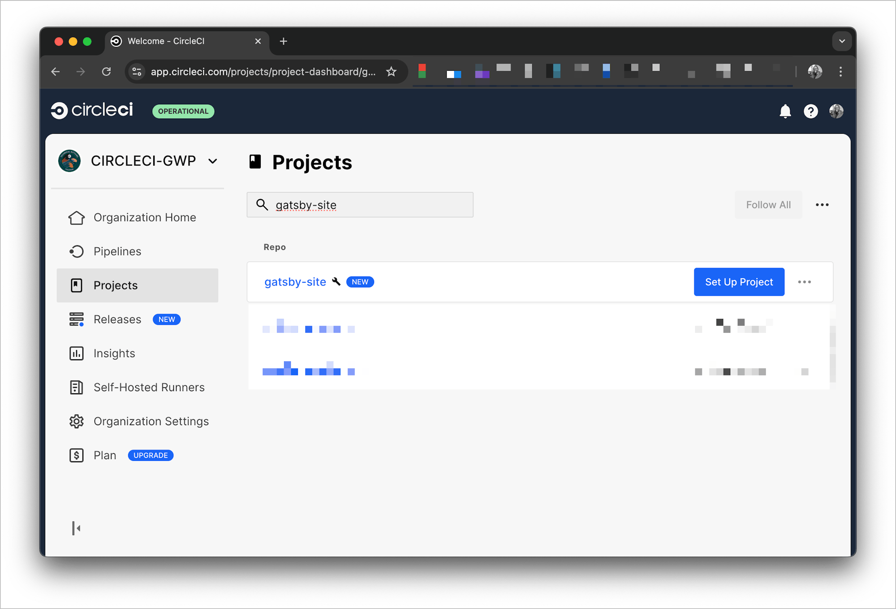Screen dimensions: 896x609
Task: Click the help question mark icon
Action: (811, 111)
